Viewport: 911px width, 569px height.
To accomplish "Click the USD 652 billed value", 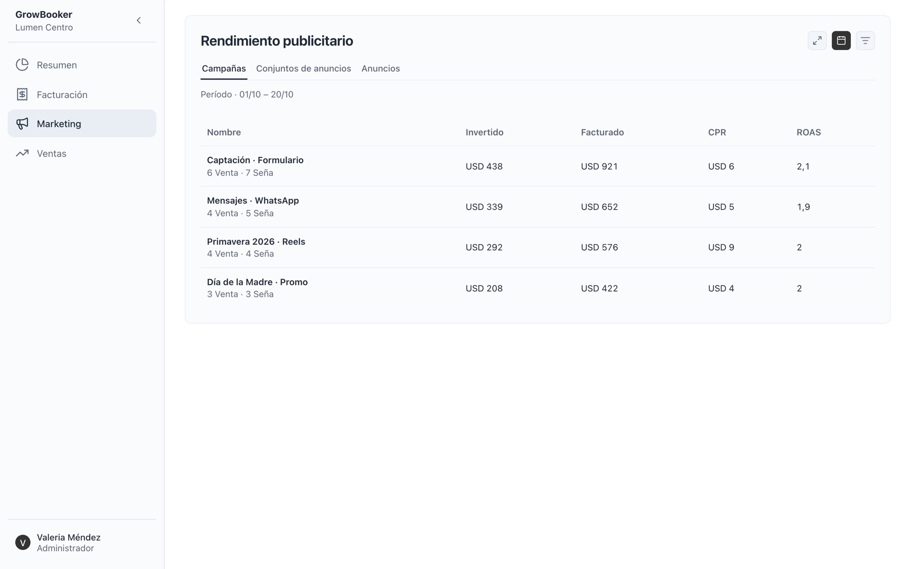I will 599,207.
